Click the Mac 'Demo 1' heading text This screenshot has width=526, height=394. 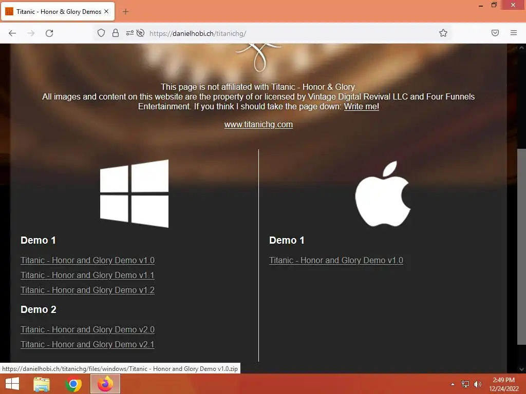(x=287, y=240)
